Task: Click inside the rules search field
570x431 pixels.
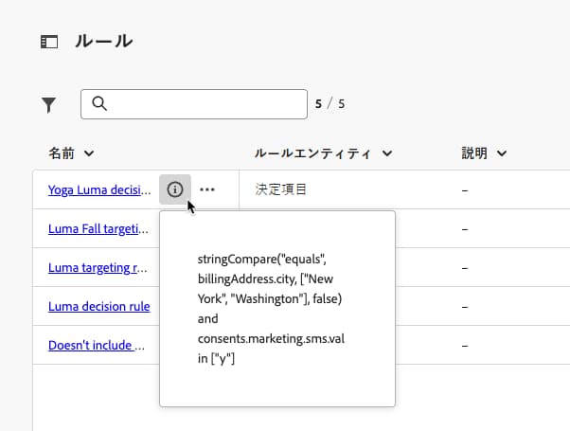Action: click(194, 104)
